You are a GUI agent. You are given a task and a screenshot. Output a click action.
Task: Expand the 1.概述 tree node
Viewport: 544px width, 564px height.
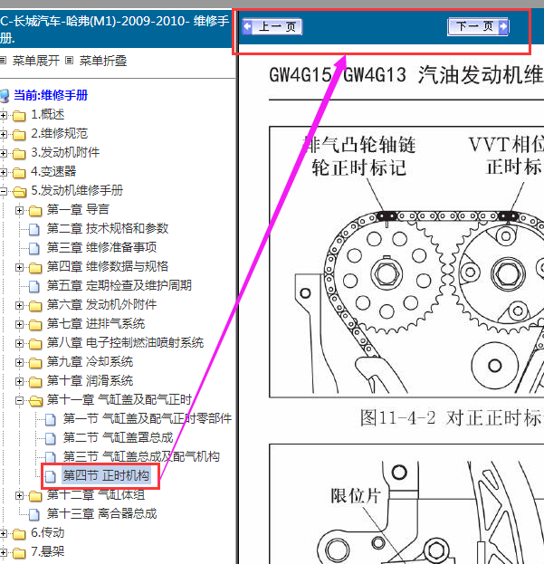[x=4, y=116]
